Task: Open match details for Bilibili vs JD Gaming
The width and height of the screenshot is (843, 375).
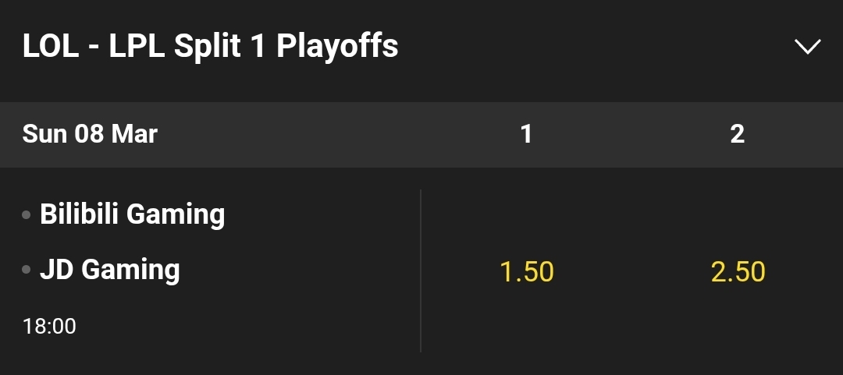Action: click(210, 271)
